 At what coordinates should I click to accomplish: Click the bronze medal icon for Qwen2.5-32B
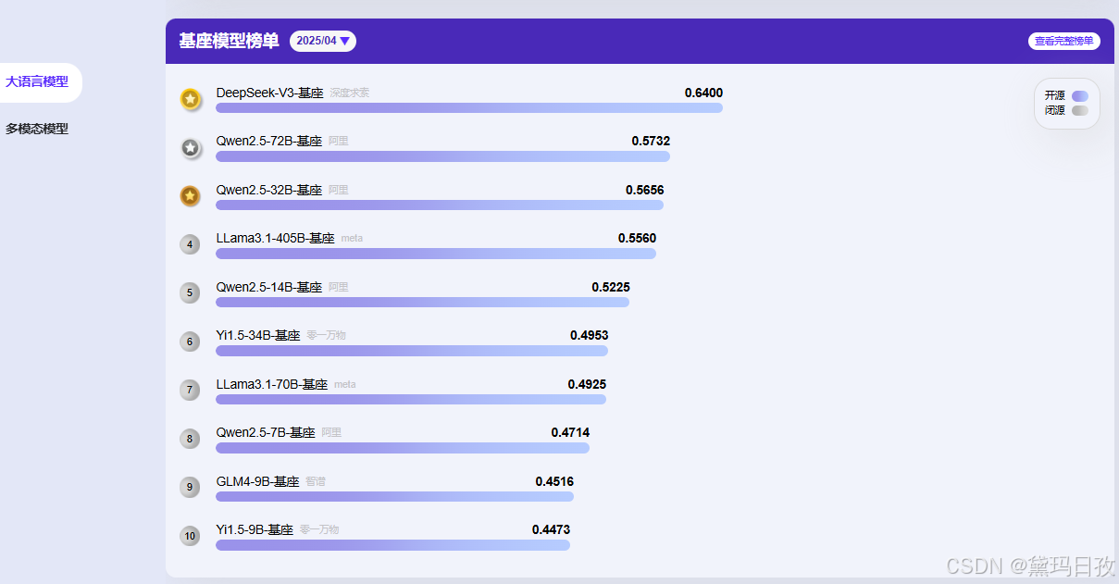[x=190, y=196]
